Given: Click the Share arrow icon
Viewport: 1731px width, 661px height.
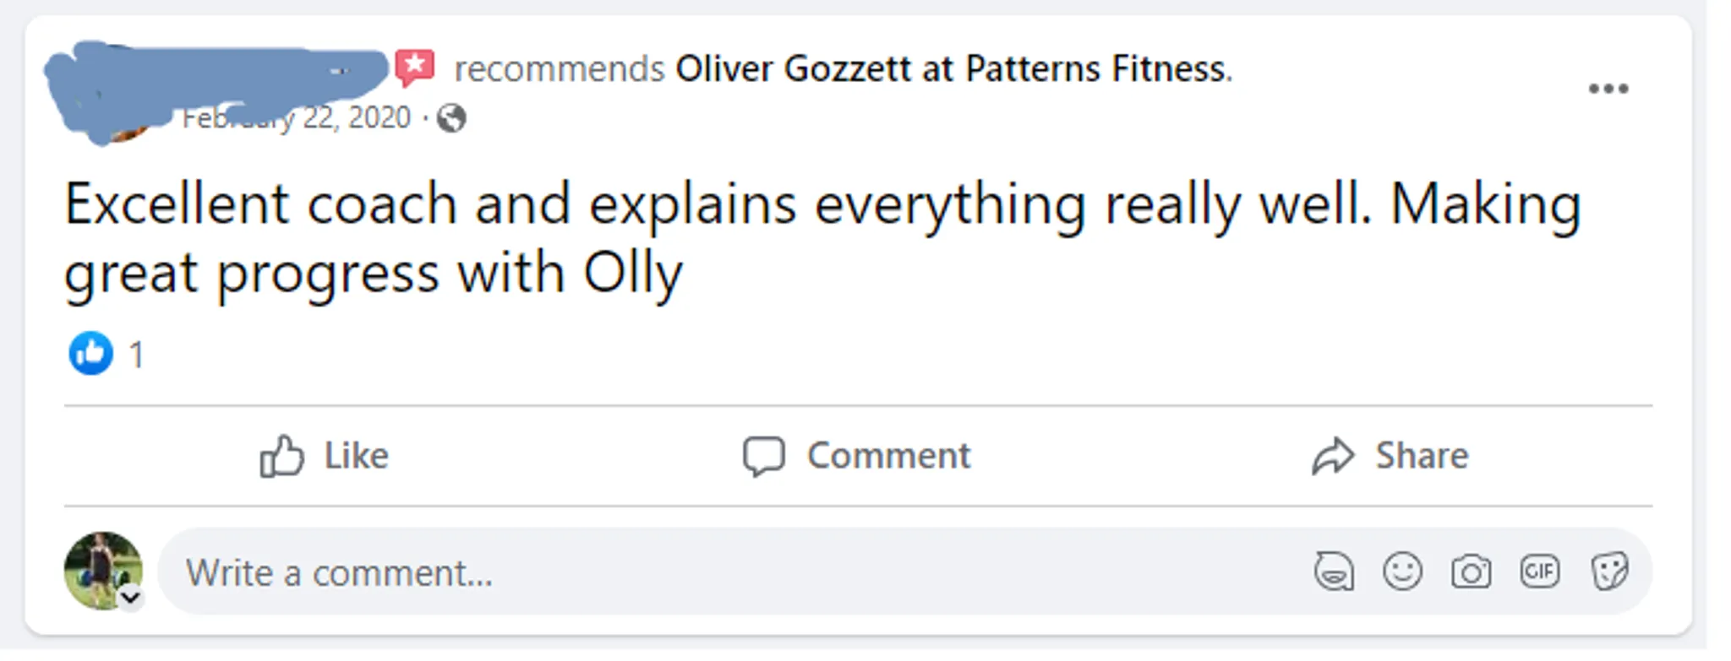Looking at the screenshot, I should (x=1333, y=457).
